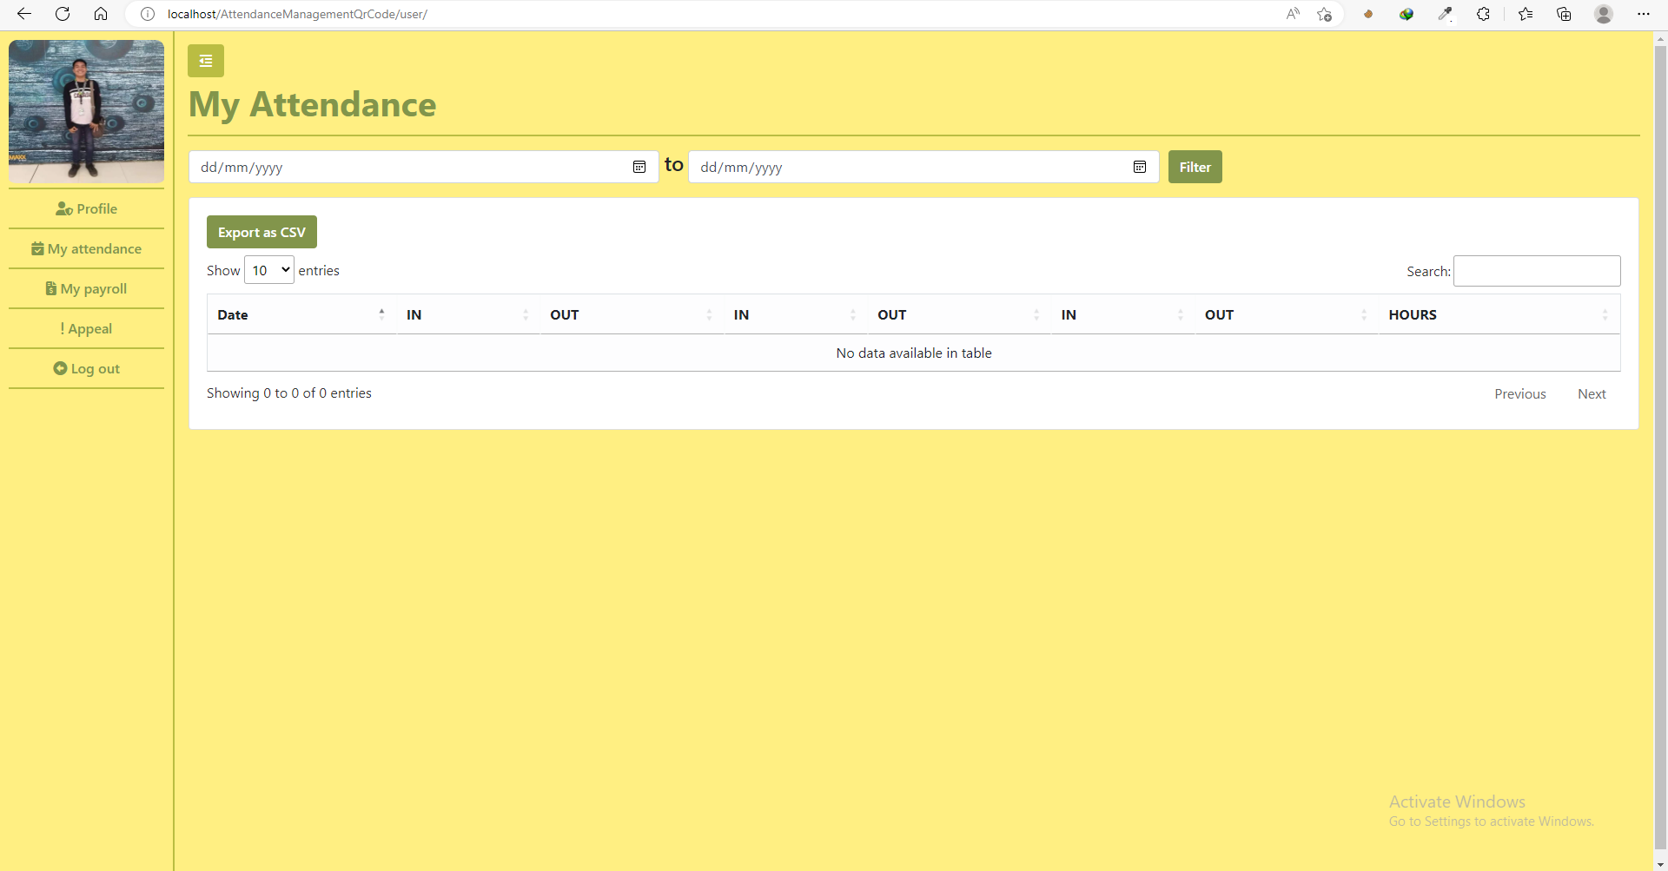Image resolution: width=1668 pixels, height=871 pixels.
Task: Open the browser extensions puzzle icon
Action: [x=1483, y=14]
